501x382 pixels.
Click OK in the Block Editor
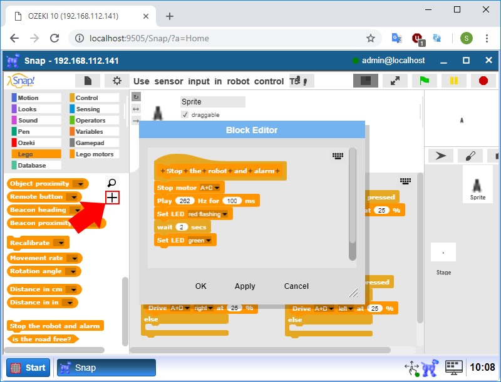pos(200,286)
